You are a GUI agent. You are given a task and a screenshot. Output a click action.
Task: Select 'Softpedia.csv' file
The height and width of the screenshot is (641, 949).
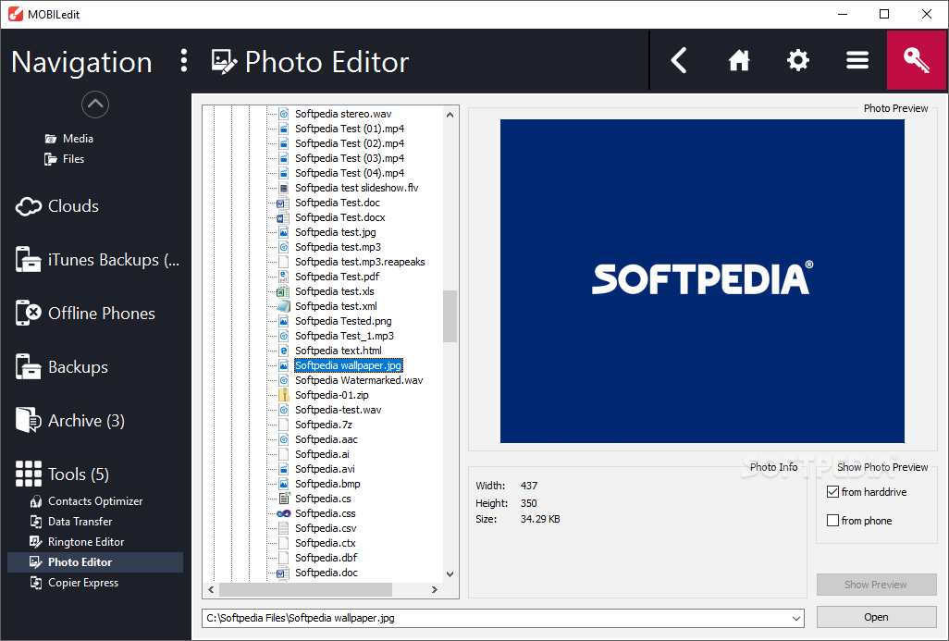click(x=326, y=528)
